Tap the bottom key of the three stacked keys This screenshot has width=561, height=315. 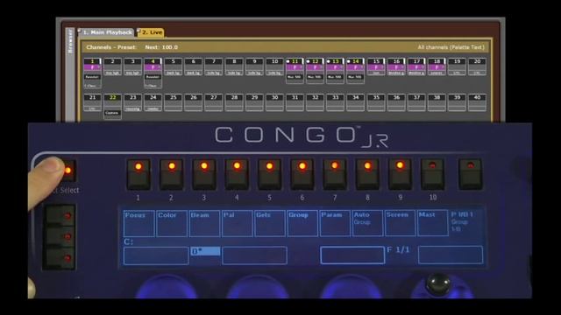[60, 258]
